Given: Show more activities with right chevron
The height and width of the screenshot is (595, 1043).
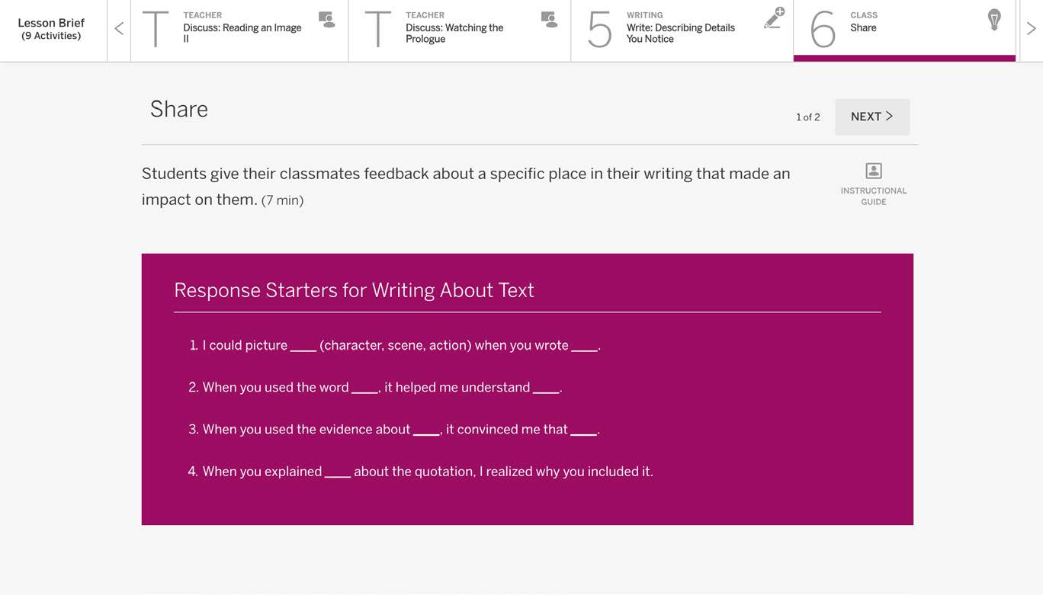Looking at the screenshot, I should click(x=1031, y=29).
